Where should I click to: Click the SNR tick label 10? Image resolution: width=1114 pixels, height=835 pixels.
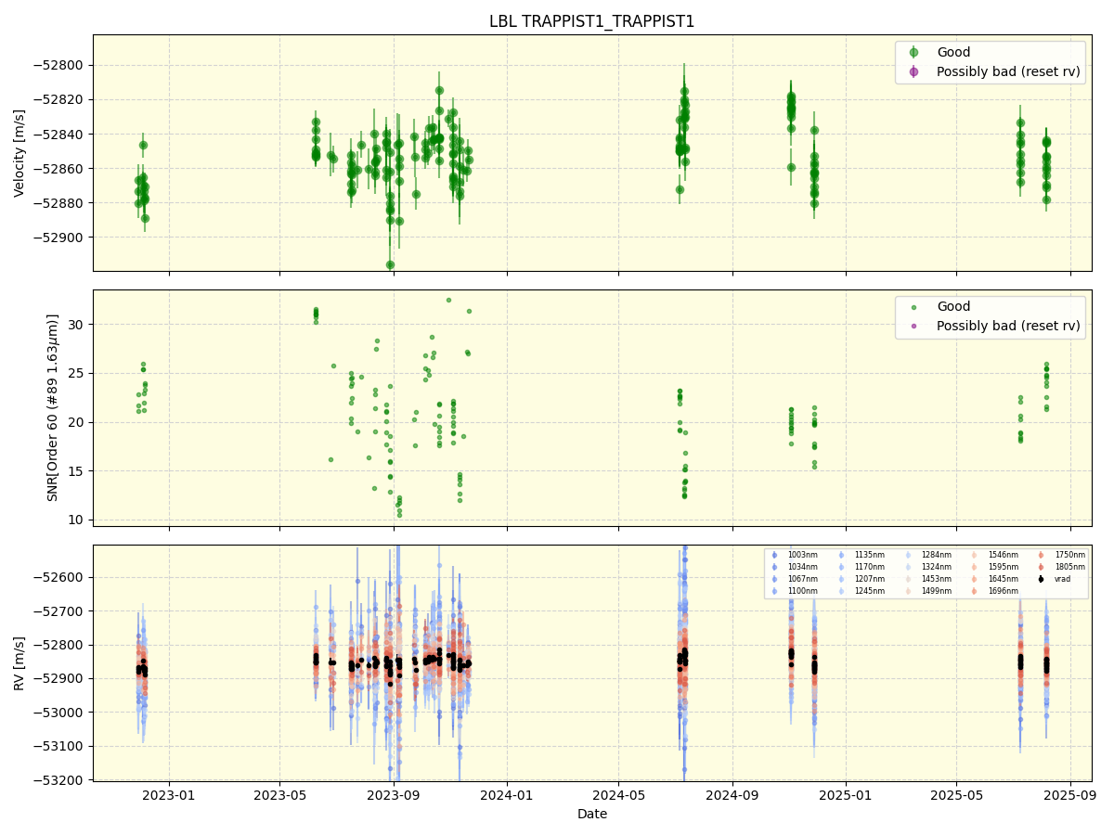(77, 519)
